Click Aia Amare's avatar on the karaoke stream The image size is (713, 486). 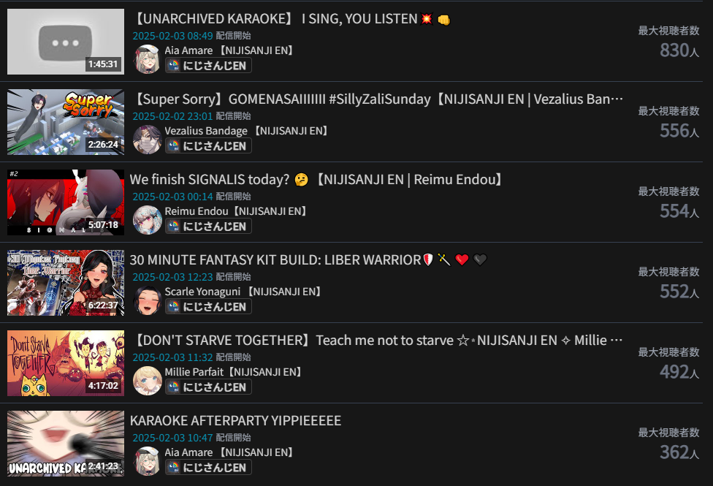[148, 58]
